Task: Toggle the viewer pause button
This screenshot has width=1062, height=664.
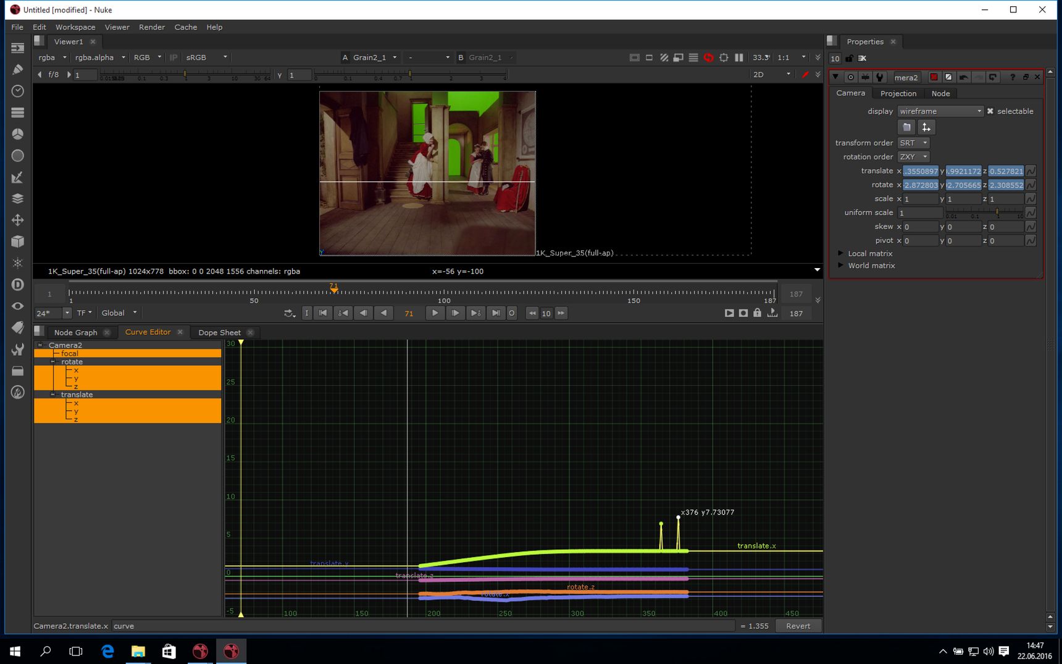Action: (738, 57)
